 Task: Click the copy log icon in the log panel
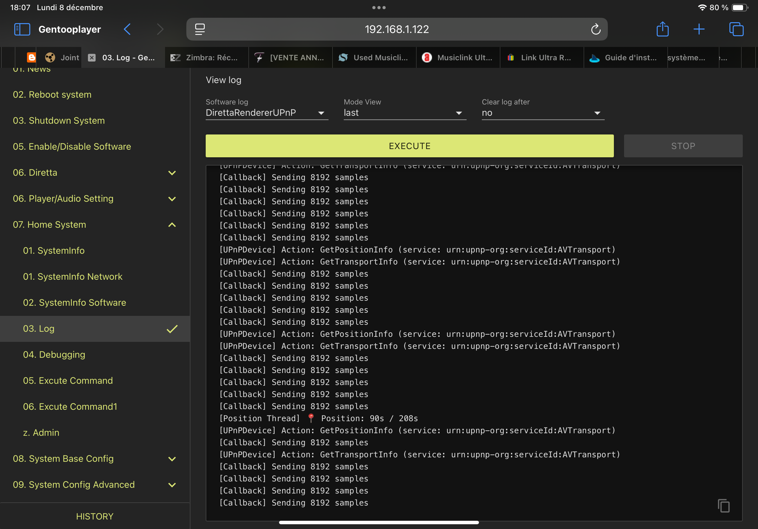[723, 506]
